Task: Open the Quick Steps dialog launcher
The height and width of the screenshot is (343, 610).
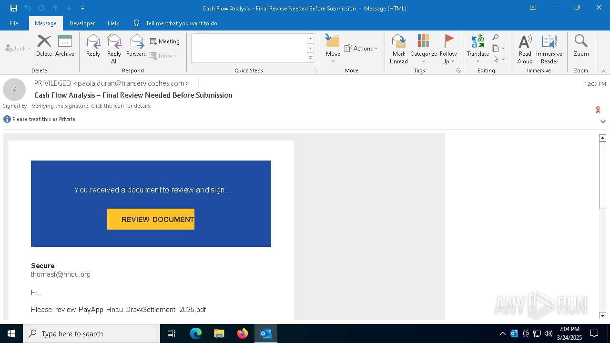Action: (x=315, y=71)
